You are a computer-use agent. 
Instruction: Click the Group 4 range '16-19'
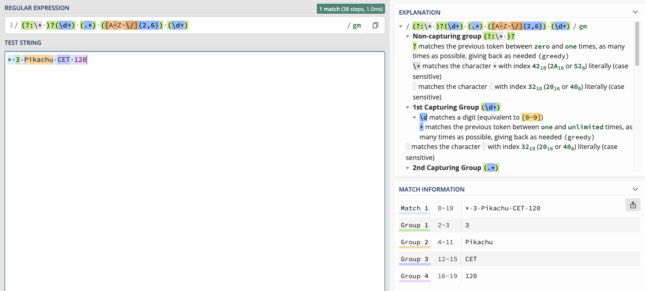(447, 276)
